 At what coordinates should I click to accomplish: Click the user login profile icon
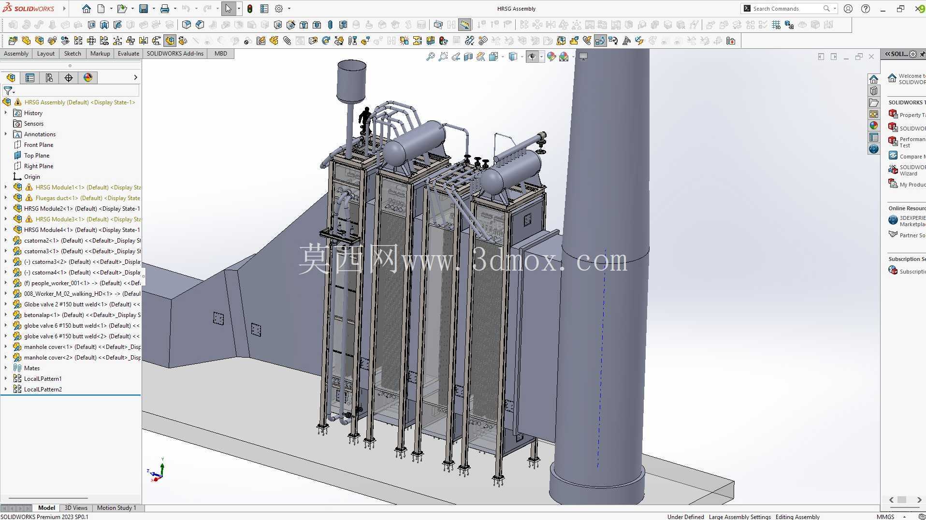tap(848, 9)
